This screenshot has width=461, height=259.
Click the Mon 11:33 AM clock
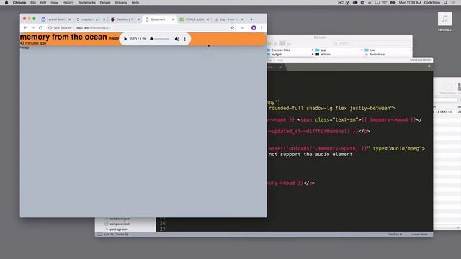[410, 3]
